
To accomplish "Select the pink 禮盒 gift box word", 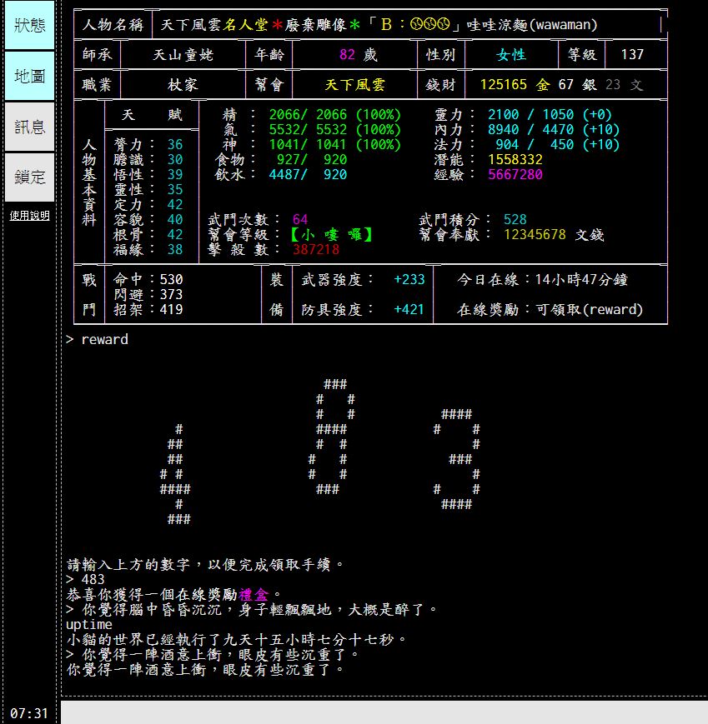I will [x=254, y=594].
